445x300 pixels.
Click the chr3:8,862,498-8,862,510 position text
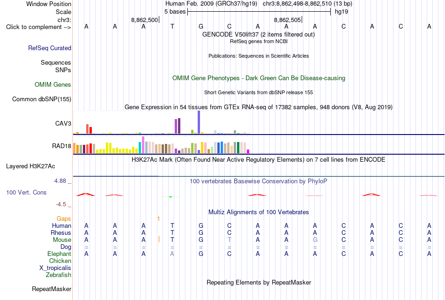coord(307,4)
